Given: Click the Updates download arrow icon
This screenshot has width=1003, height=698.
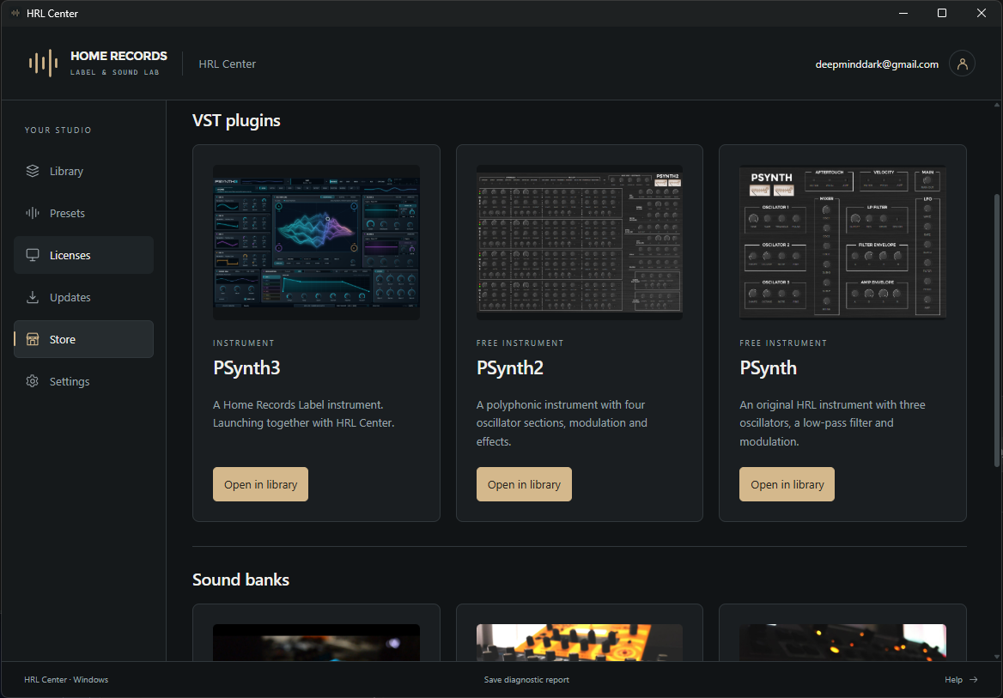Looking at the screenshot, I should [32, 297].
